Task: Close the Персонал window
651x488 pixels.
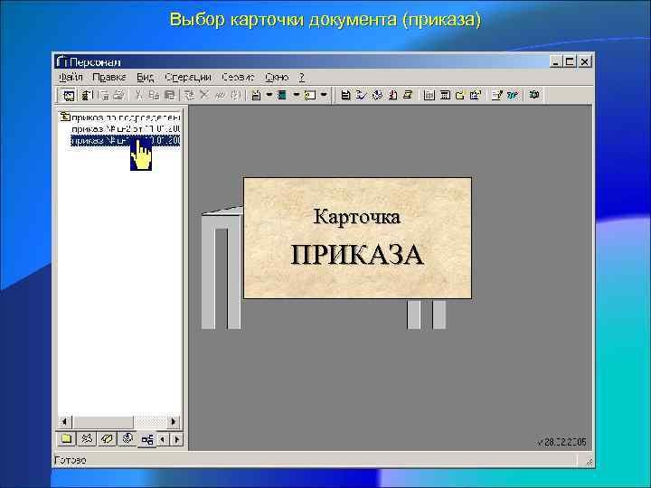Action: click(584, 61)
